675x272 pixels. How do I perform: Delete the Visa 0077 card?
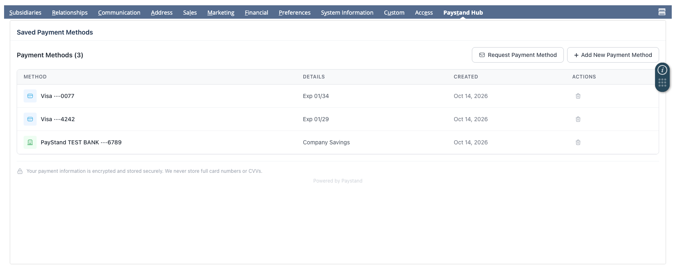[x=578, y=96]
